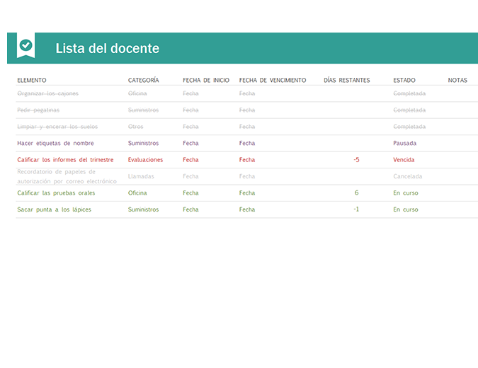
Task: Select the 'Pausada' status cell
Action: click(x=405, y=143)
